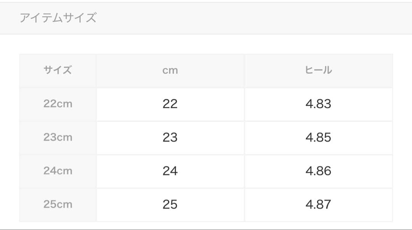Tap the 24 centimeter value in cm column
Viewport: 412px width, 230px height.
click(x=170, y=171)
